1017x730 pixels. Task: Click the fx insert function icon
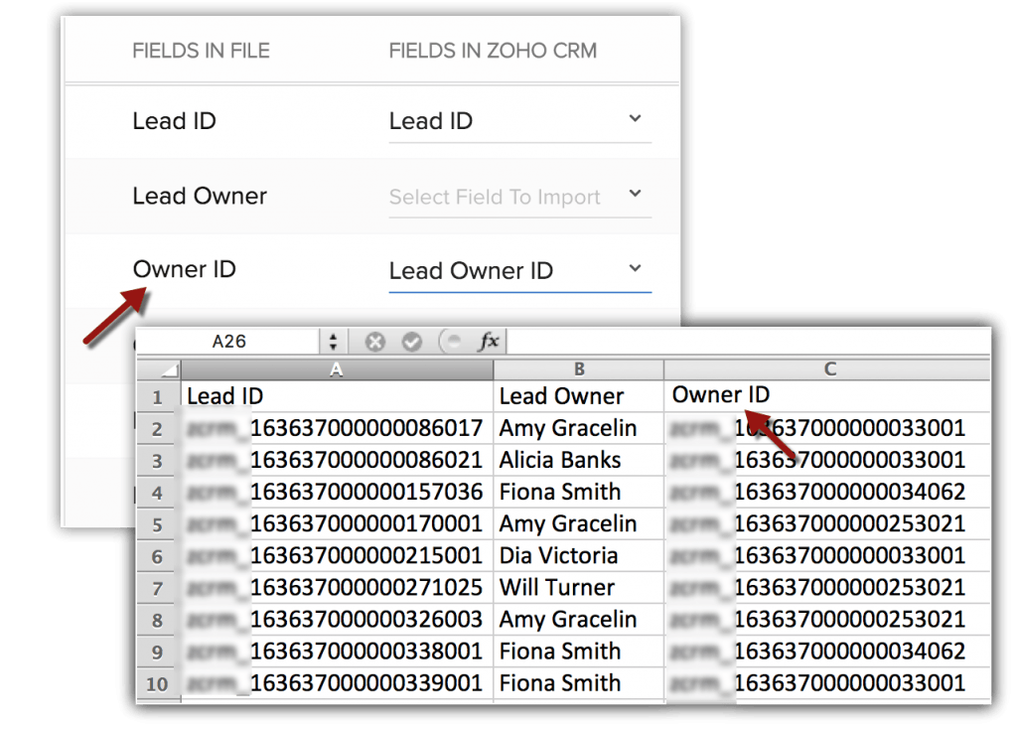[488, 342]
